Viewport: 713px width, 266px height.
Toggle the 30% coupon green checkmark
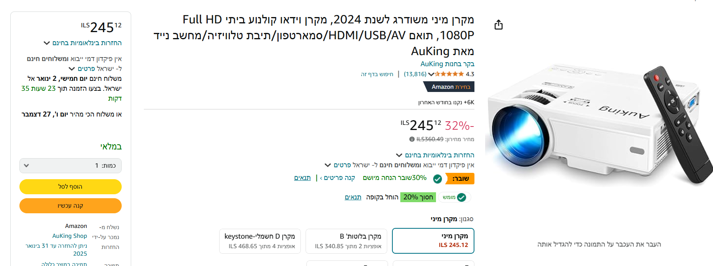pos(438,179)
